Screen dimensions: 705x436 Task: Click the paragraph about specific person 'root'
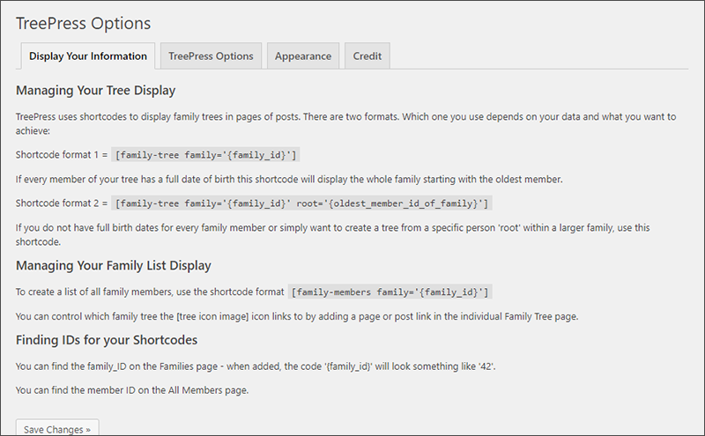pos(333,234)
